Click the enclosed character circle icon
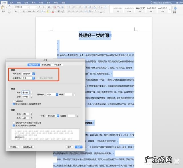Image resolution: width=183 pixels, height=168 pixels. [x=63, y=11]
